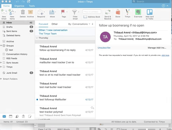The height and width of the screenshot is (130, 172).
Task: Open email 'mailbutler read tracker 2 en to'
Action: tap(65, 62)
